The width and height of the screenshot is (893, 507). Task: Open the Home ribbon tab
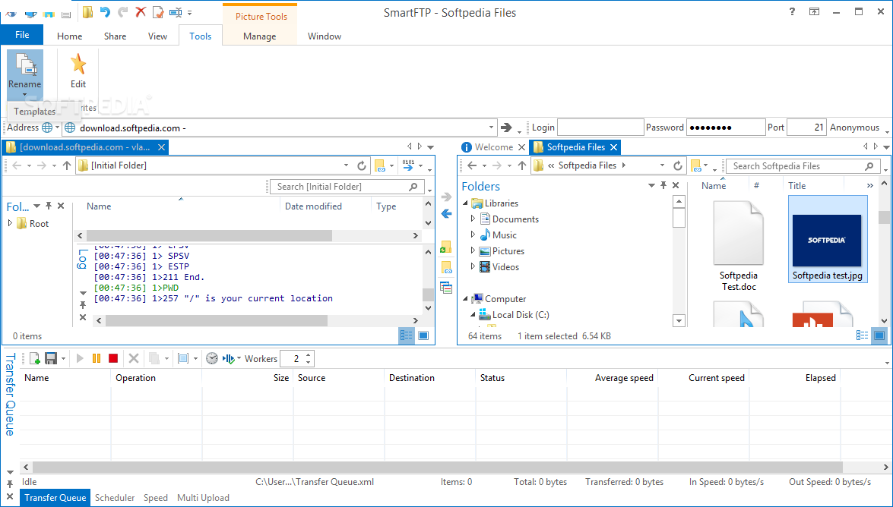[x=69, y=36]
